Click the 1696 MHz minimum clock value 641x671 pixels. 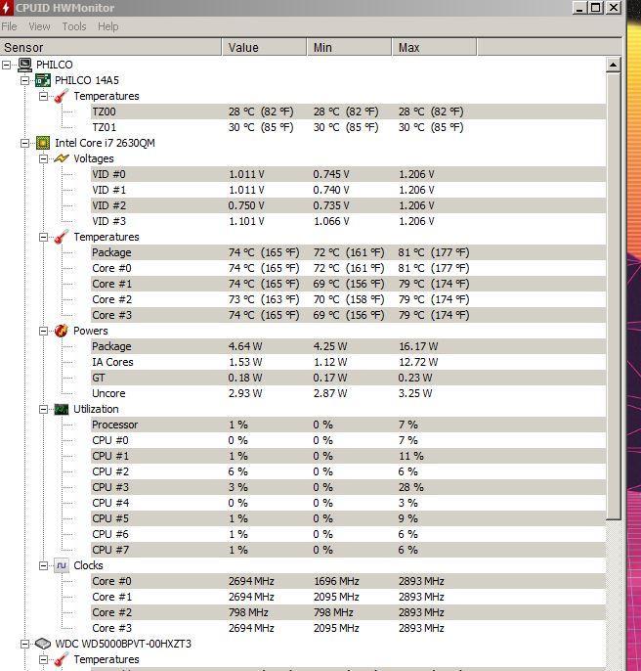pos(336,581)
